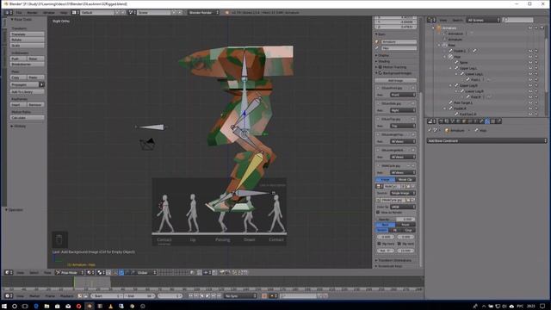Click the Breakdowner button
551x310 pixels.
27,65
